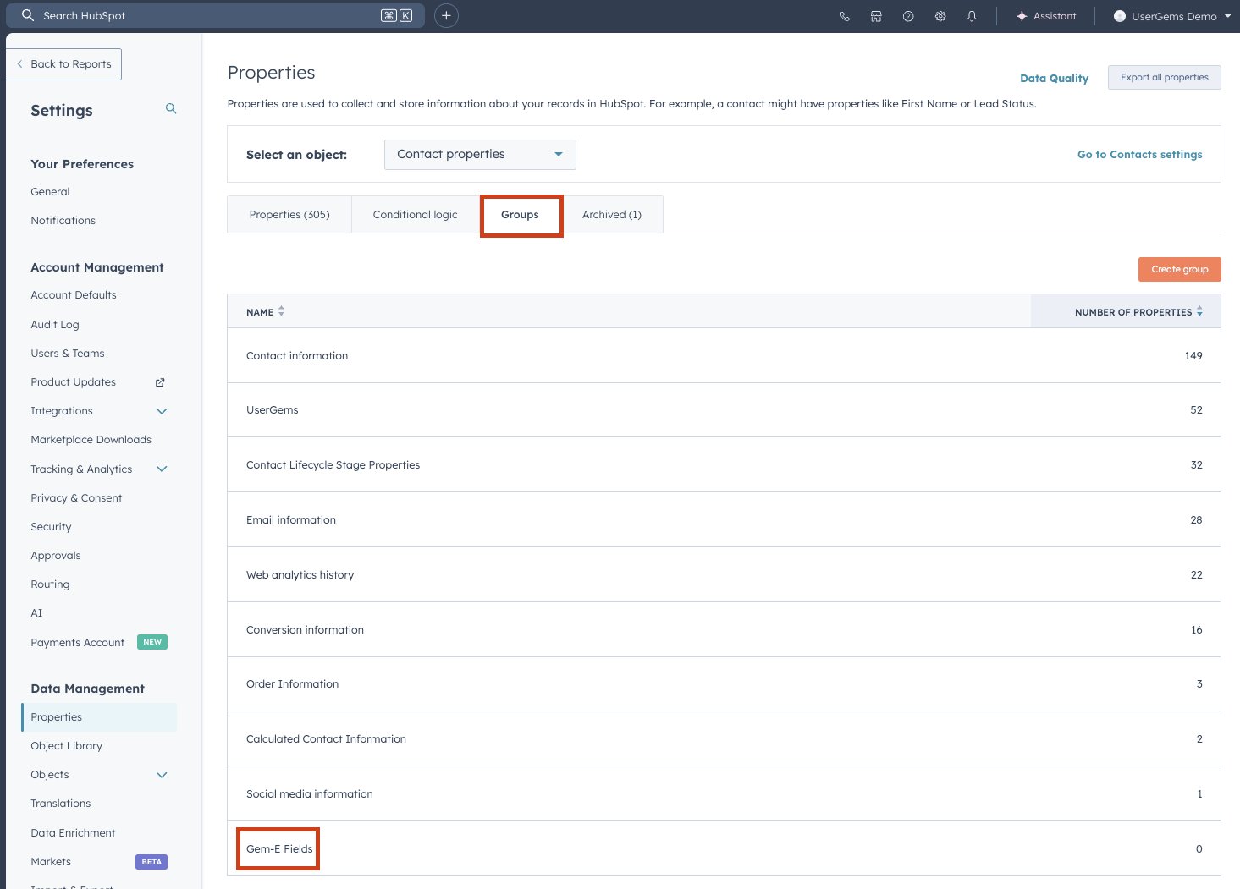
Task: Sort by the NAME column arrows
Action: point(281,311)
